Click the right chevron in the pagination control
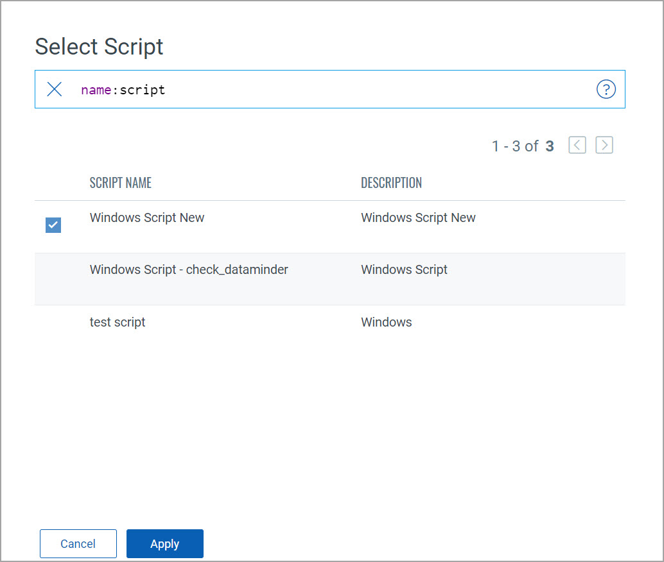The height and width of the screenshot is (562, 664). 604,145
